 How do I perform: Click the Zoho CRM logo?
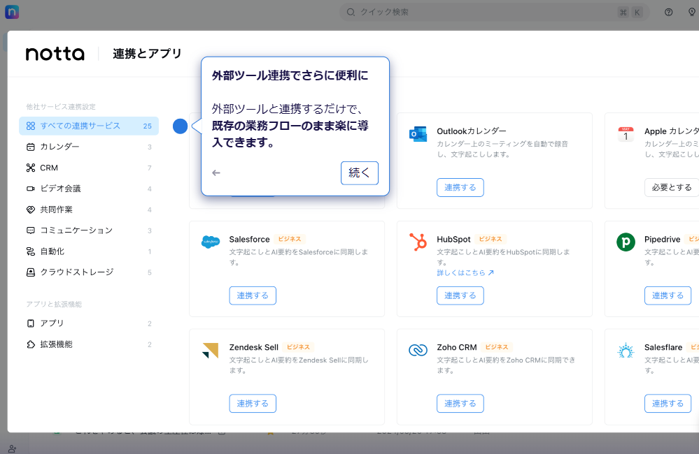[418, 351]
